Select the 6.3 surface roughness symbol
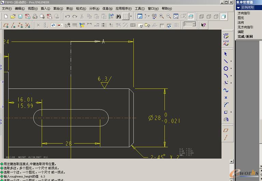Screen dimensions: 262x181 click(x=105, y=82)
